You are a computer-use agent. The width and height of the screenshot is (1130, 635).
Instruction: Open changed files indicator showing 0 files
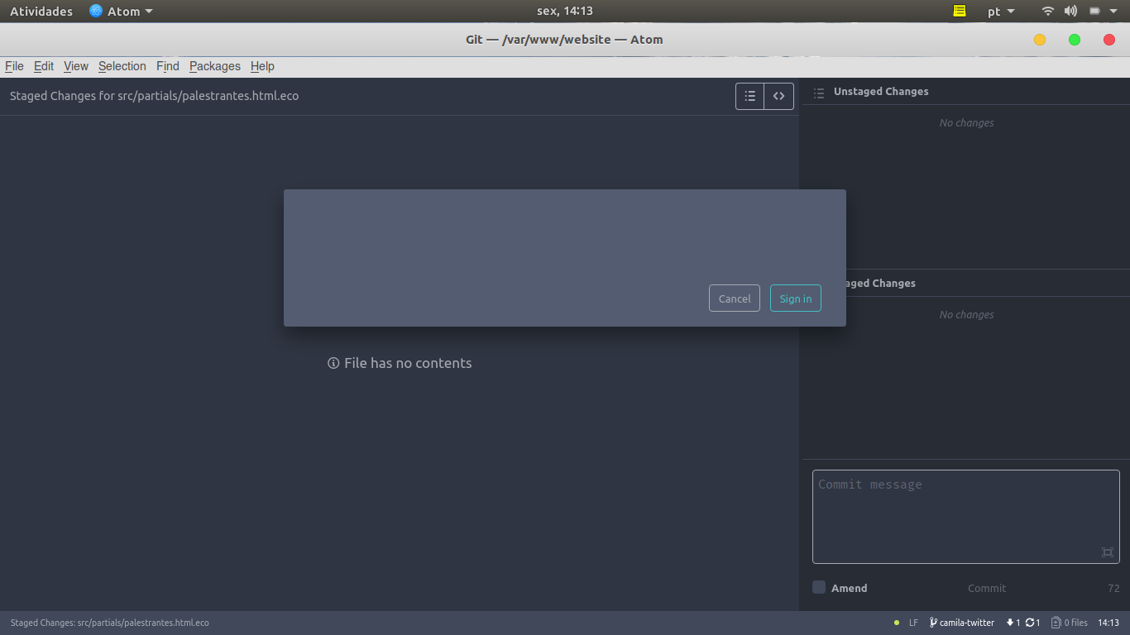click(1070, 623)
